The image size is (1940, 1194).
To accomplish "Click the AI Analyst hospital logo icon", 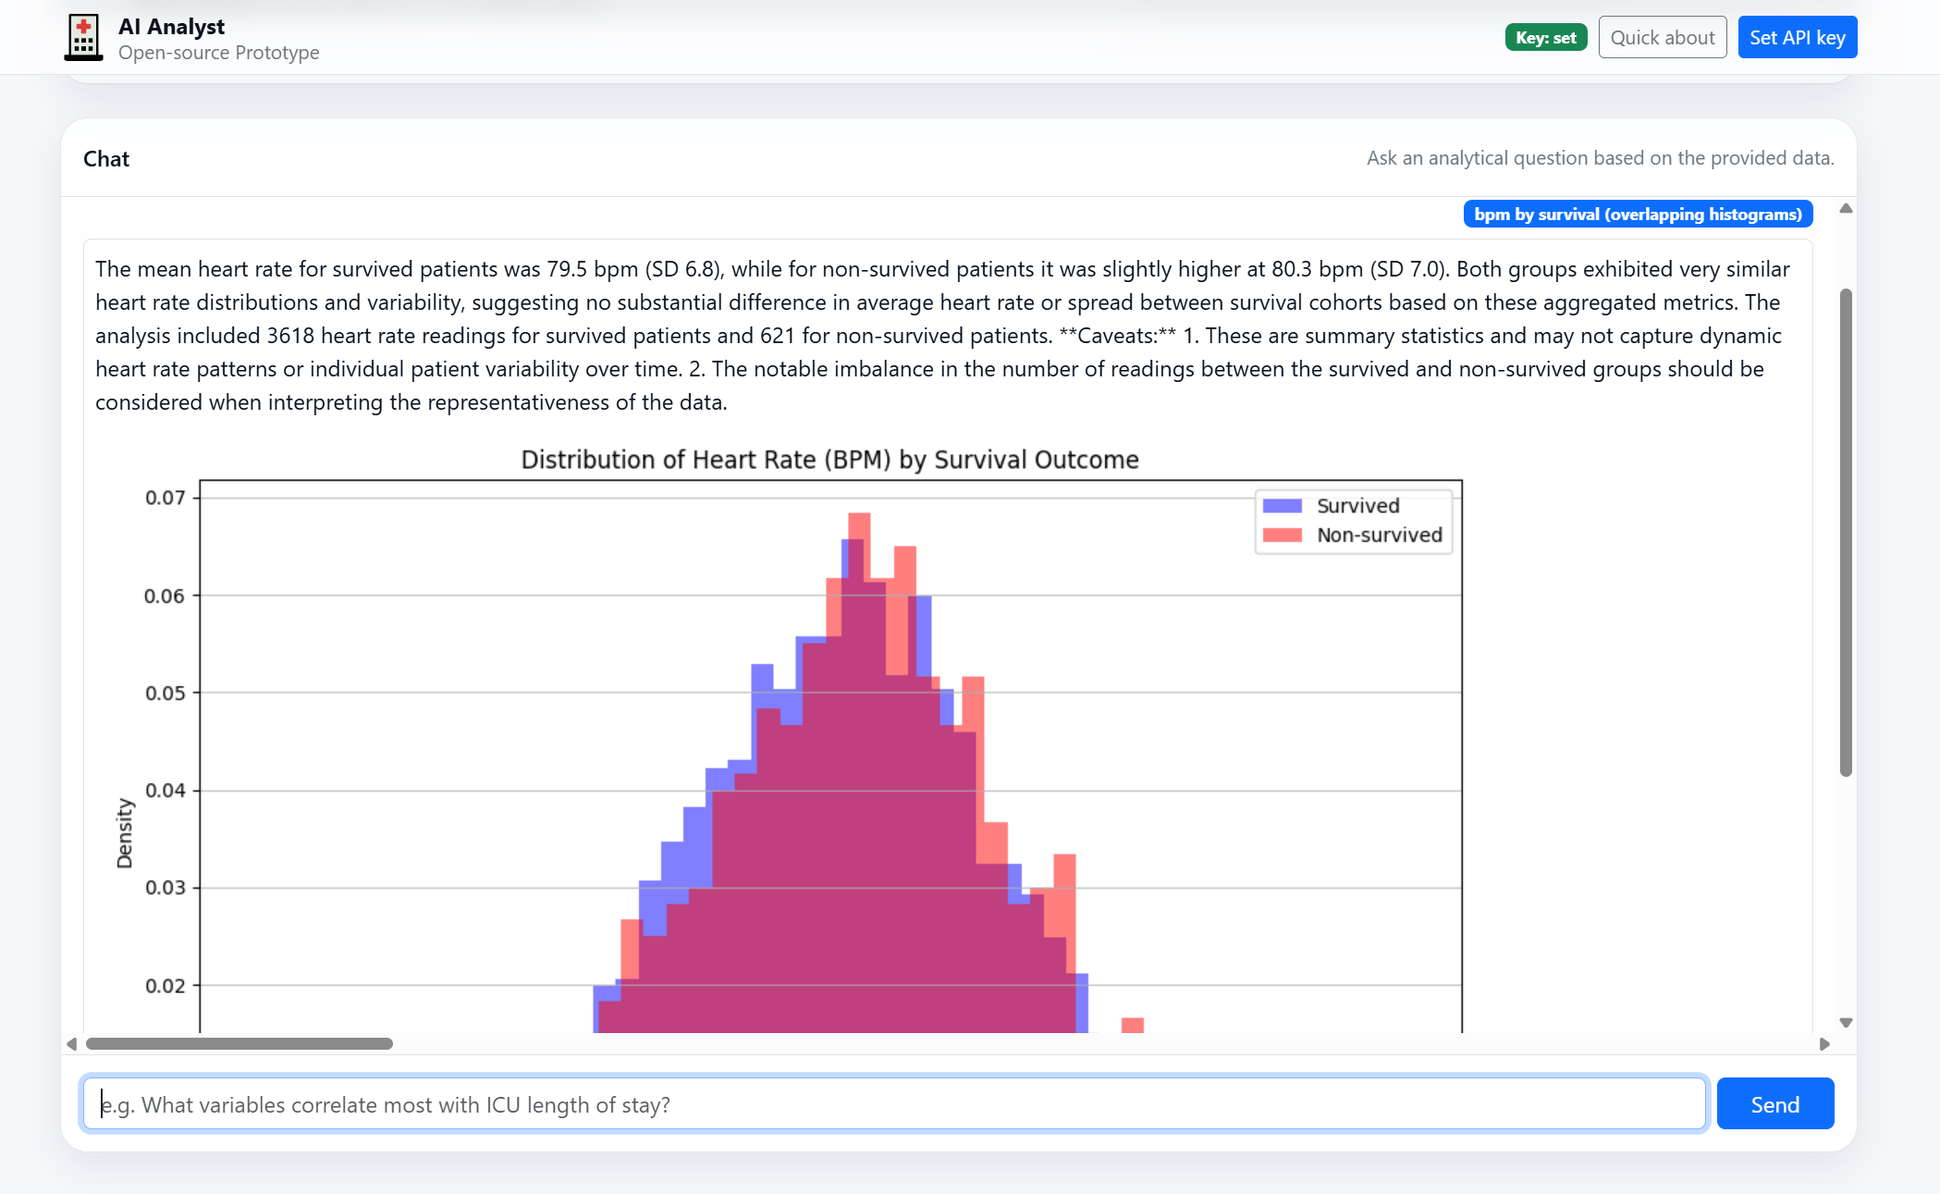I will 83,38.
